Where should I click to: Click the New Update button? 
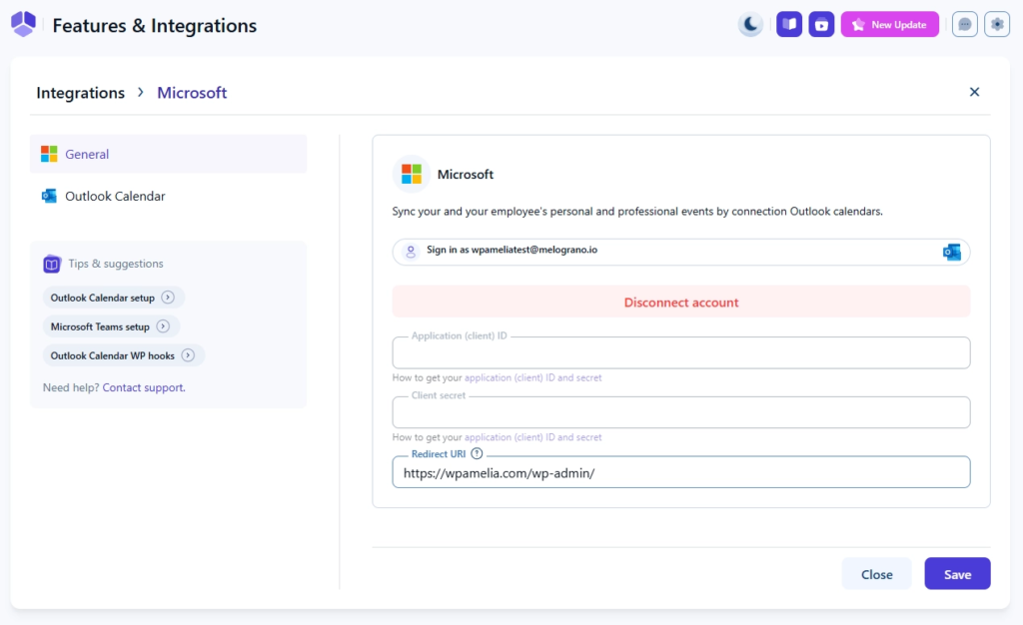pos(889,25)
